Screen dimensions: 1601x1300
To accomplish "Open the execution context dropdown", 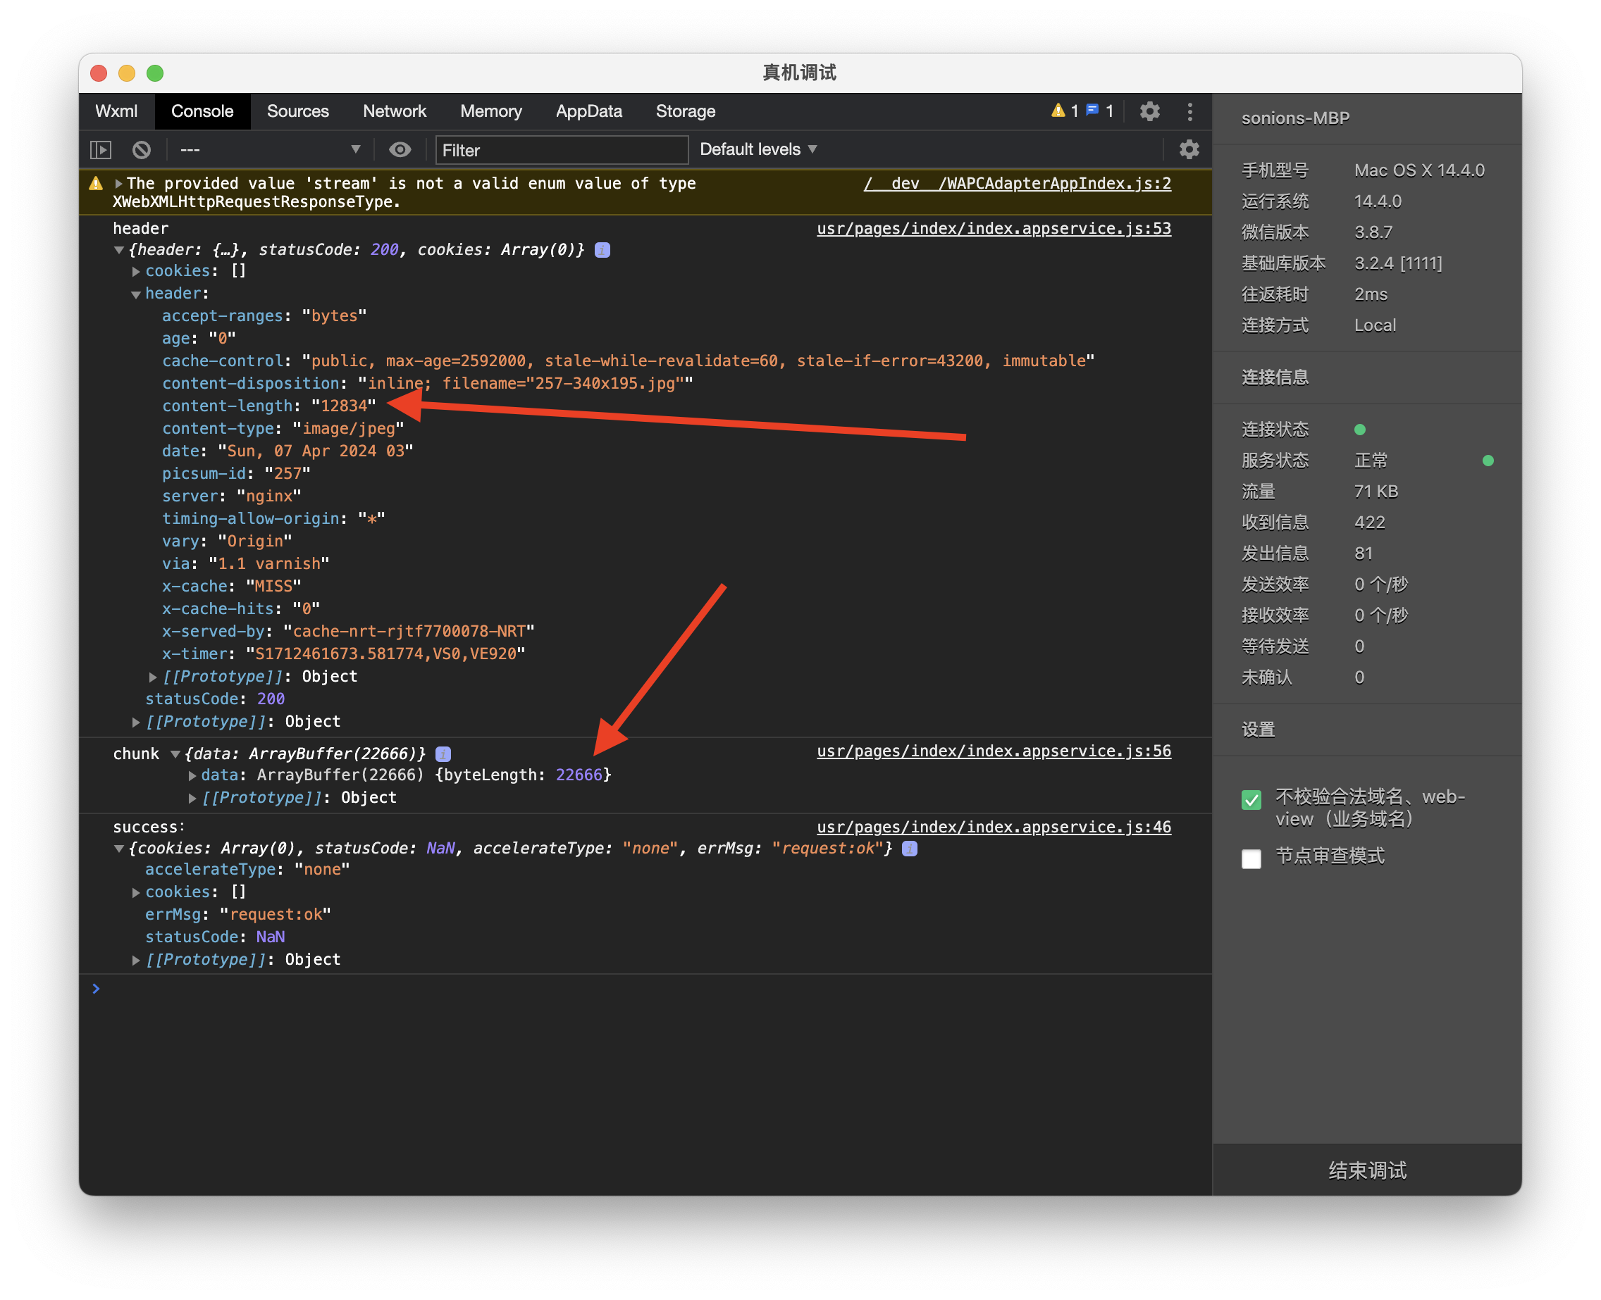I will pos(270,150).
